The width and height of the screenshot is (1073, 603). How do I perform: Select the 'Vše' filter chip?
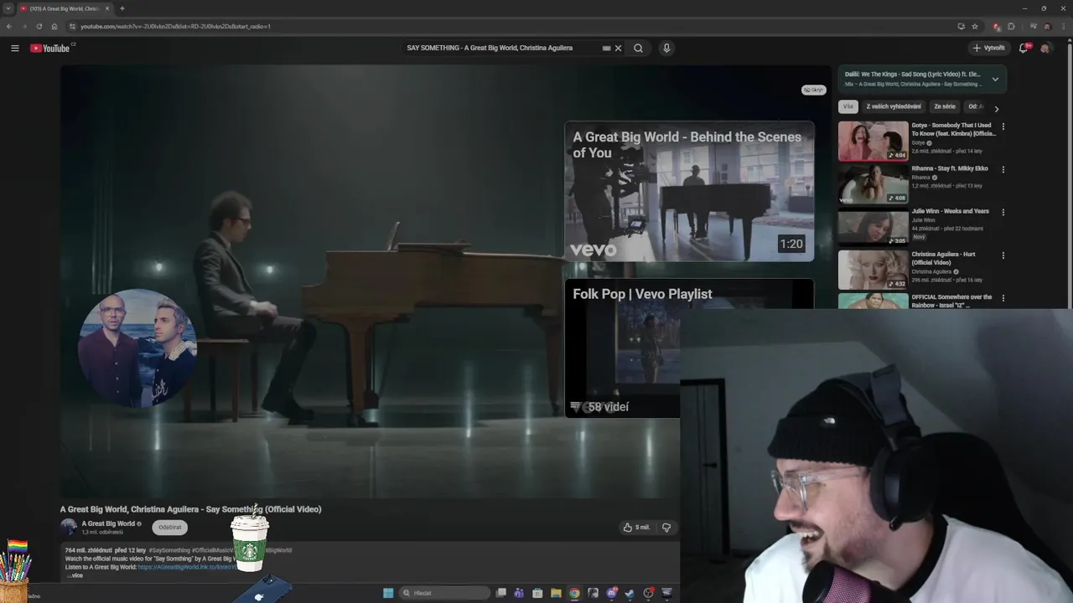848,106
